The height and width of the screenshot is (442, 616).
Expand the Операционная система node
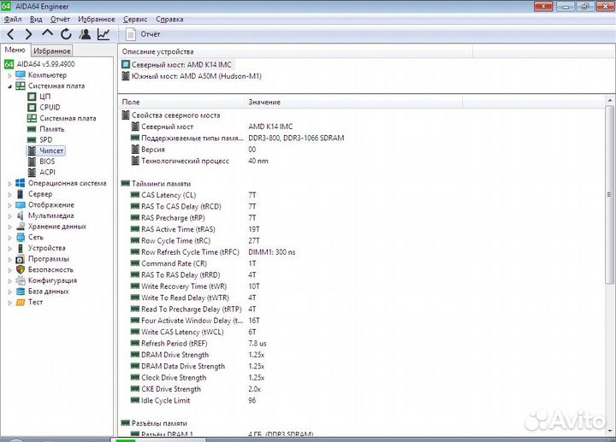point(9,183)
